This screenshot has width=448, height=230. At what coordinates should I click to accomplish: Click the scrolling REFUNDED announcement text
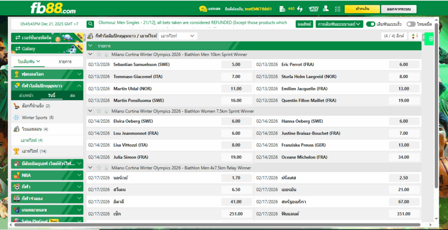coord(193,23)
